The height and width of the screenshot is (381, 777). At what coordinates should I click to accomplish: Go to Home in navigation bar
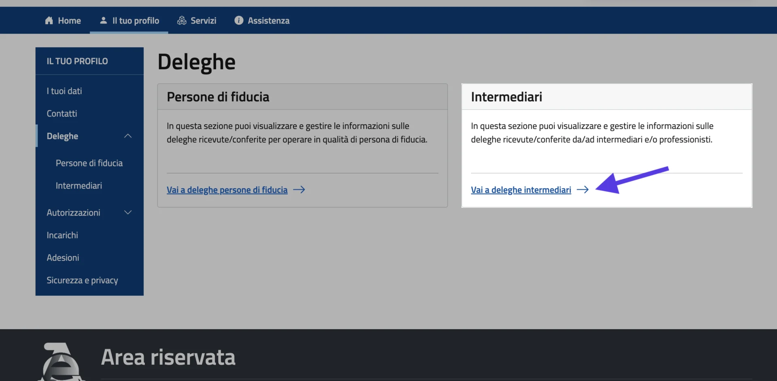(69, 21)
